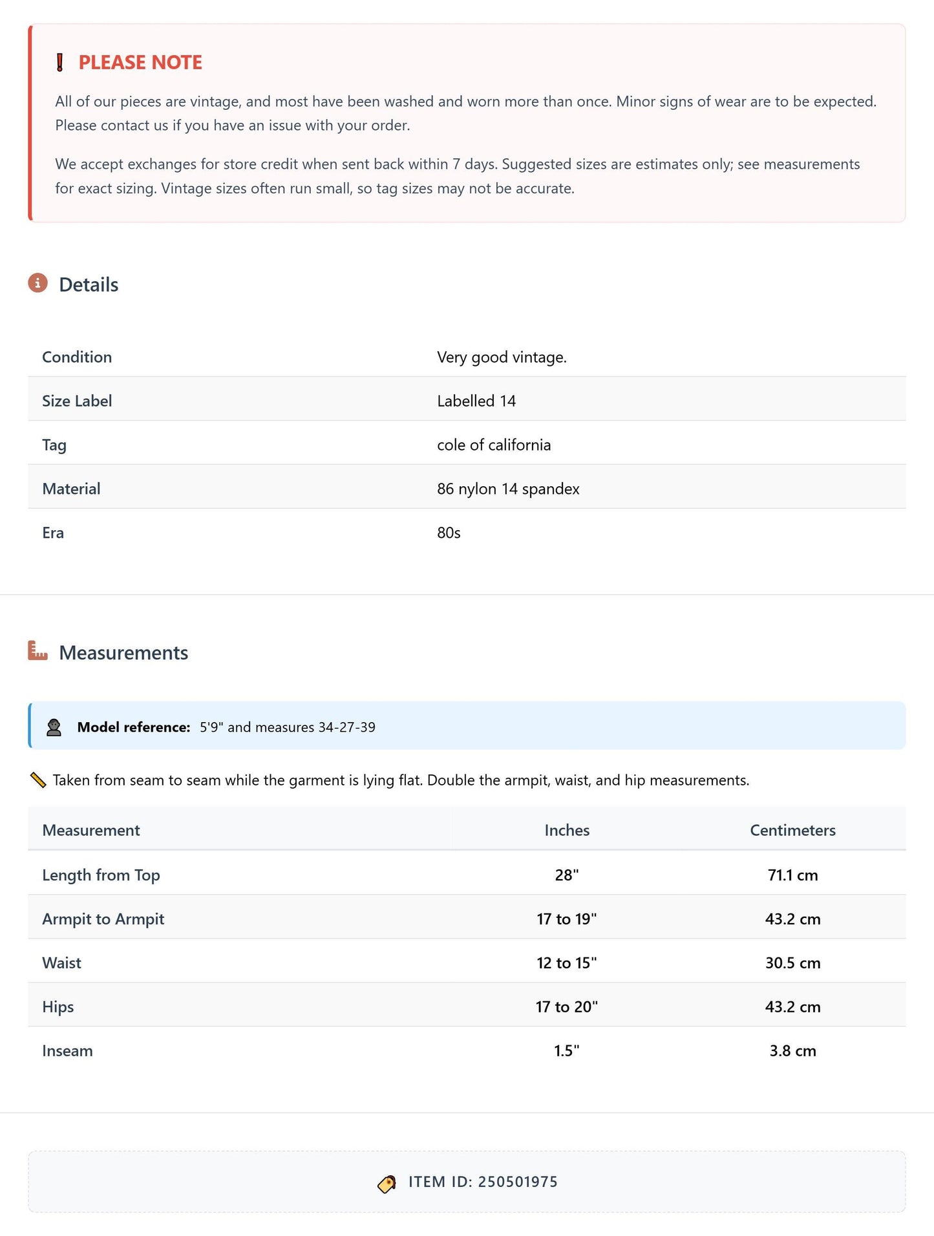Image resolution: width=934 pixels, height=1236 pixels.
Task: Select the Inches column header
Action: coord(567,830)
